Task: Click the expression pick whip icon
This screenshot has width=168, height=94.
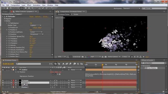Action: pyautogui.click(x=57, y=74)
